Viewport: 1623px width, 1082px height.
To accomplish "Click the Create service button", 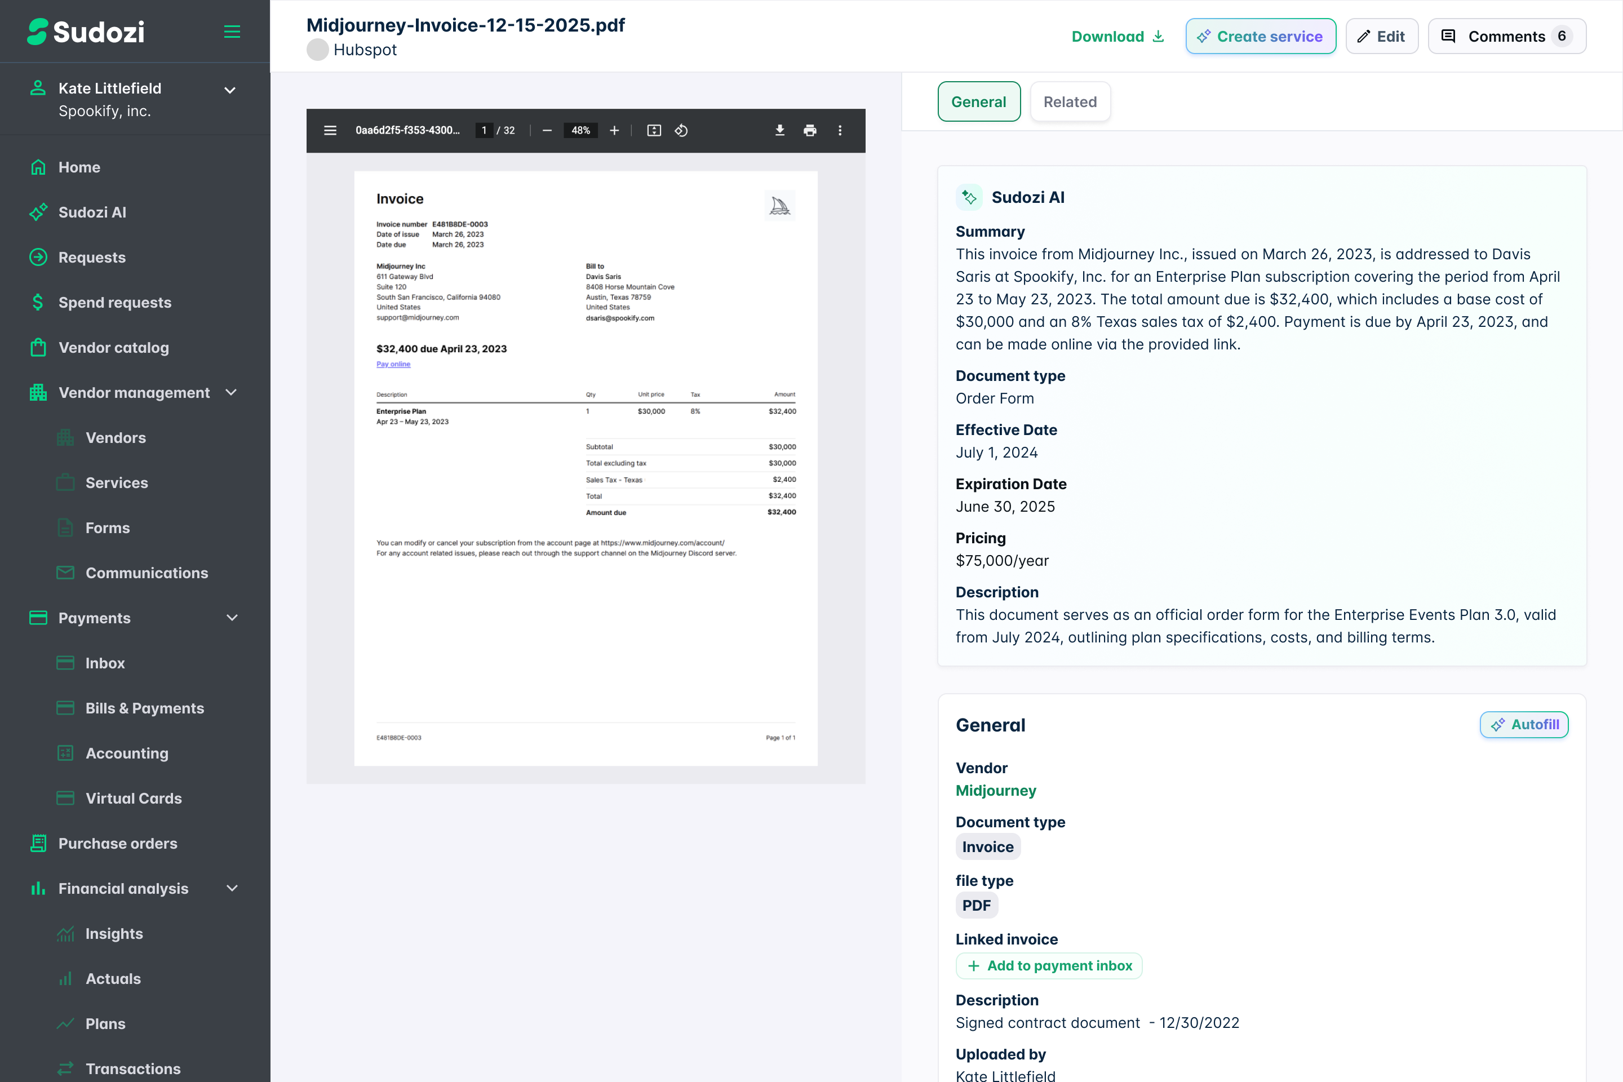I will pos(1260,37).
